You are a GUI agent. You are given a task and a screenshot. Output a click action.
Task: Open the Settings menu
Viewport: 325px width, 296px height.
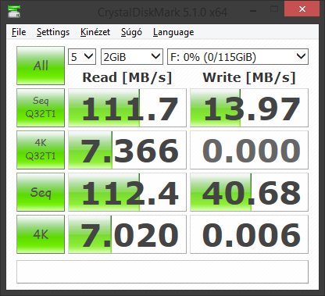click(x=53, y=32)
